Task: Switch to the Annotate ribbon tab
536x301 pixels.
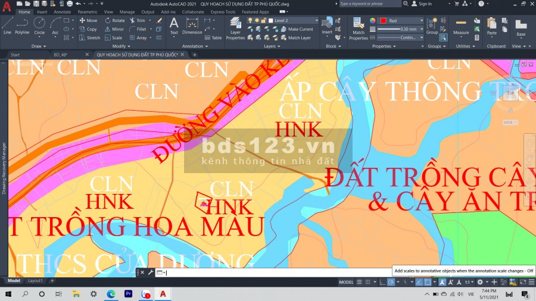Action: (x=62, y=12)
